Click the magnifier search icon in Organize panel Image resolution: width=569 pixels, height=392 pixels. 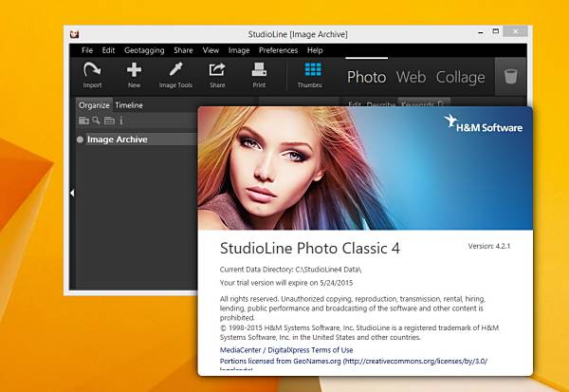pyautogui.click(x=96, y=121)
